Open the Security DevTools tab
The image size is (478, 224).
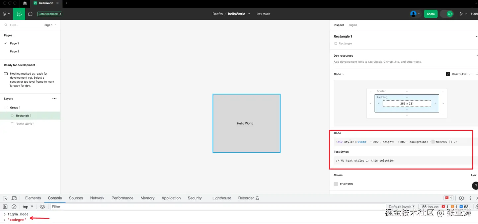point(195,198)
